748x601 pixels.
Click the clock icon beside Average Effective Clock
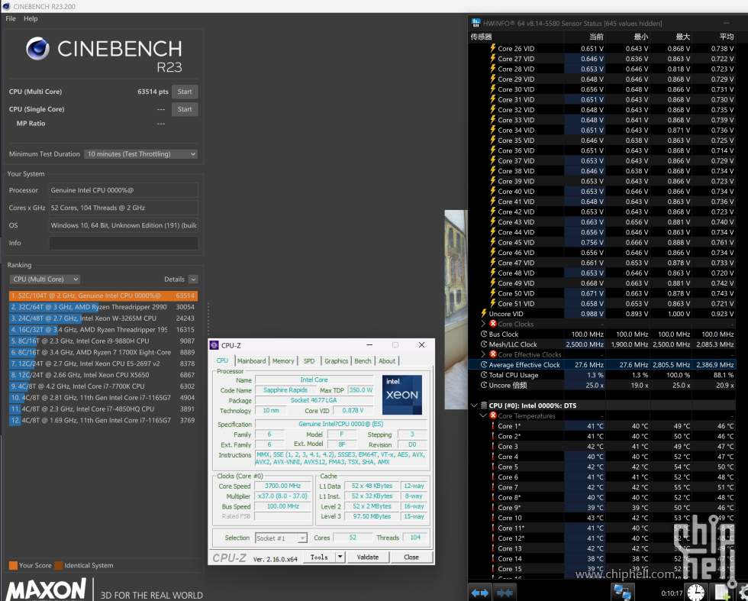click(484, 365)
